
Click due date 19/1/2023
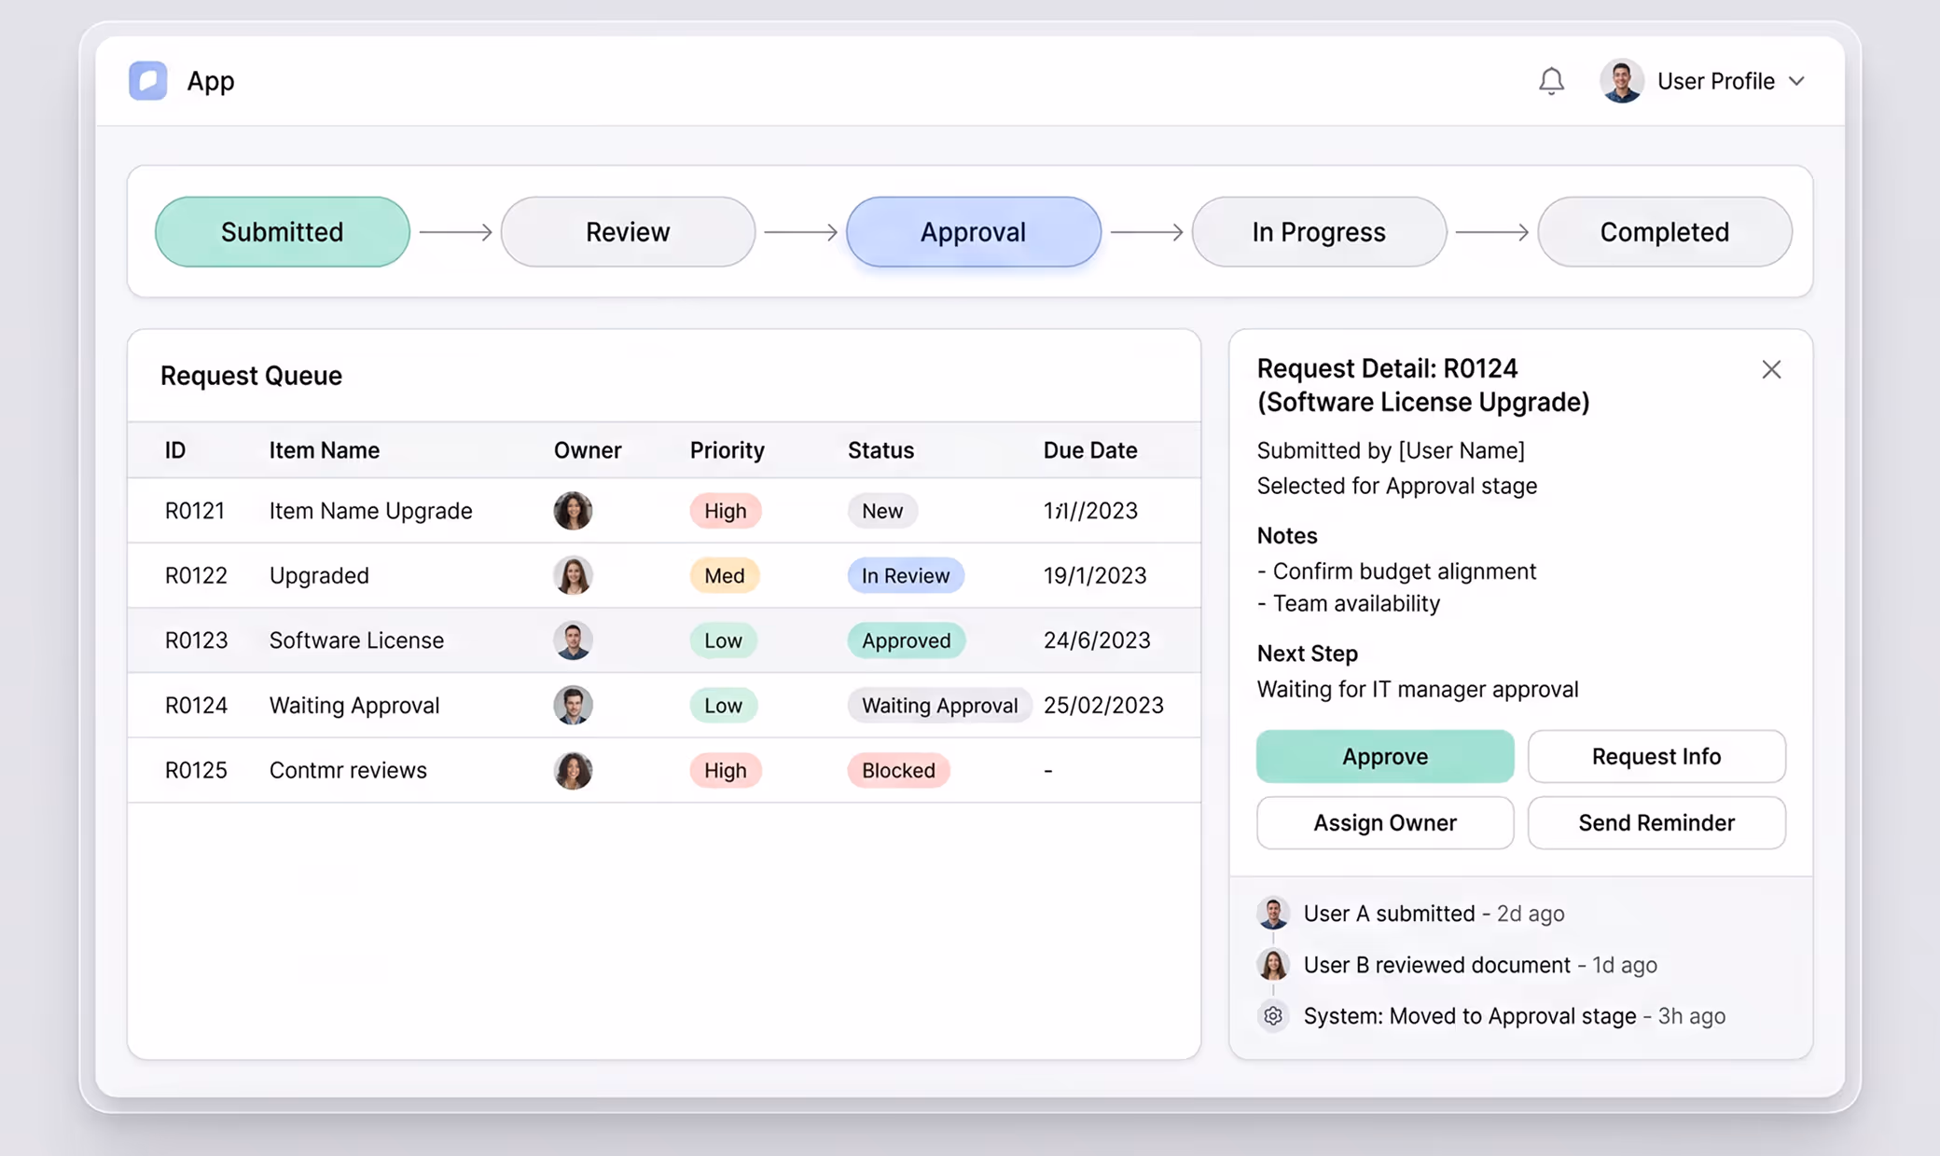[x=1095, y=575]
